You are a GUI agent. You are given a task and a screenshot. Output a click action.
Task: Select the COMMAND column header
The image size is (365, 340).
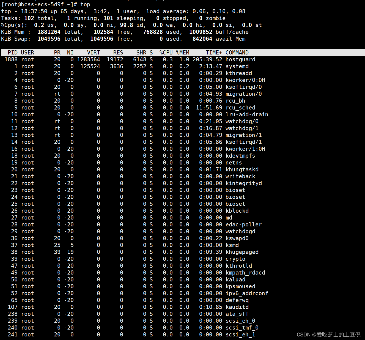click(x=237, y=53)
